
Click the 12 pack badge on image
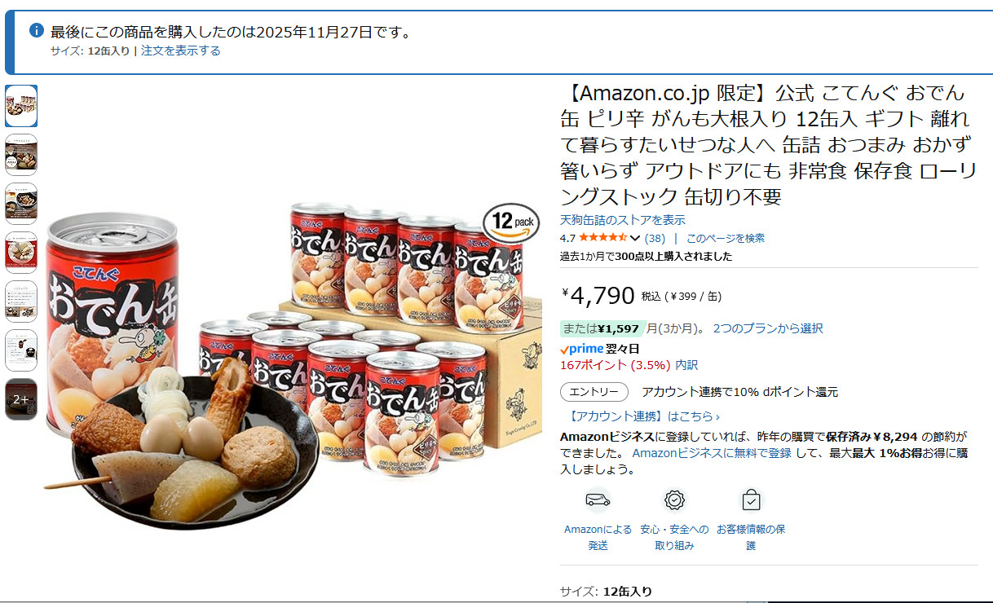[511, 220]
